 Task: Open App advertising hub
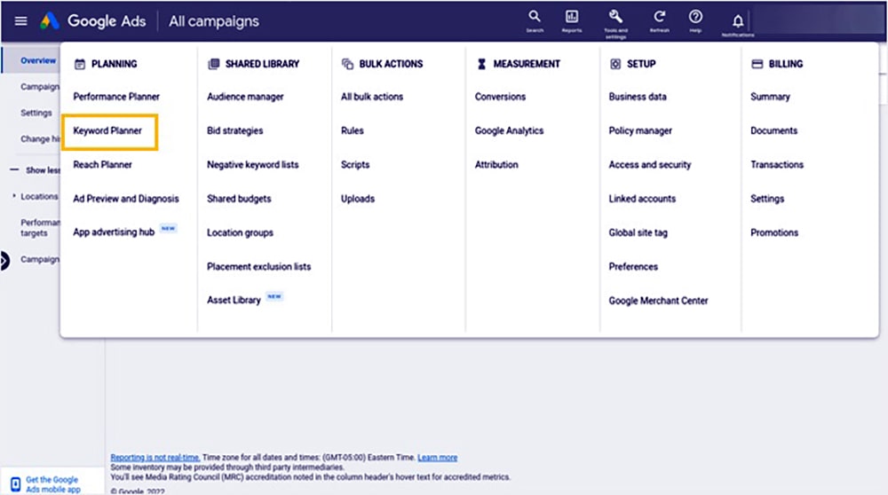[x=114, y=232]
